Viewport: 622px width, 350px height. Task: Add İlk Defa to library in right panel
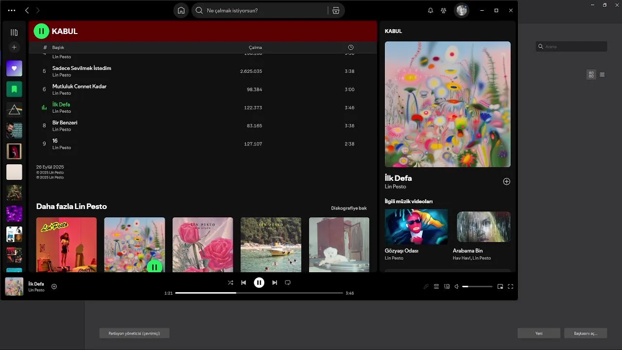[506, 181]
